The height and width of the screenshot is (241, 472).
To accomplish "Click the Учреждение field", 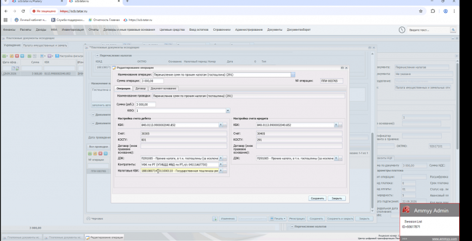I will [45, 45].
